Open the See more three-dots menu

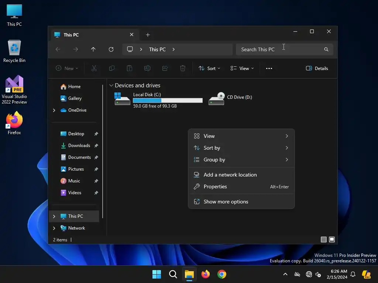pos(269,68)
